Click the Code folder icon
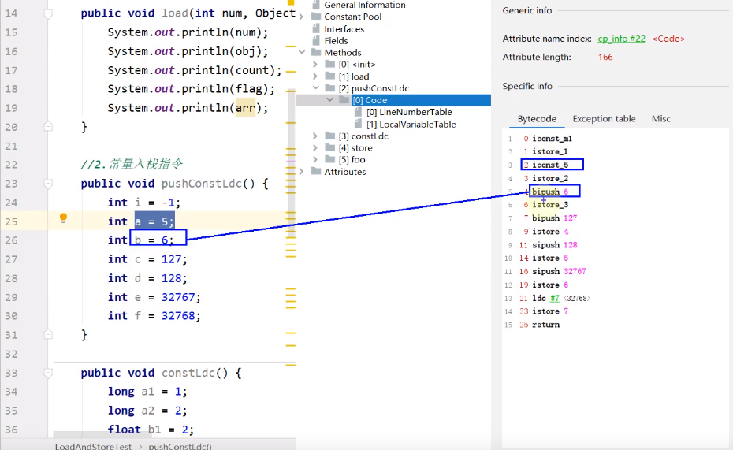733x450 pixels. point(344,100)
